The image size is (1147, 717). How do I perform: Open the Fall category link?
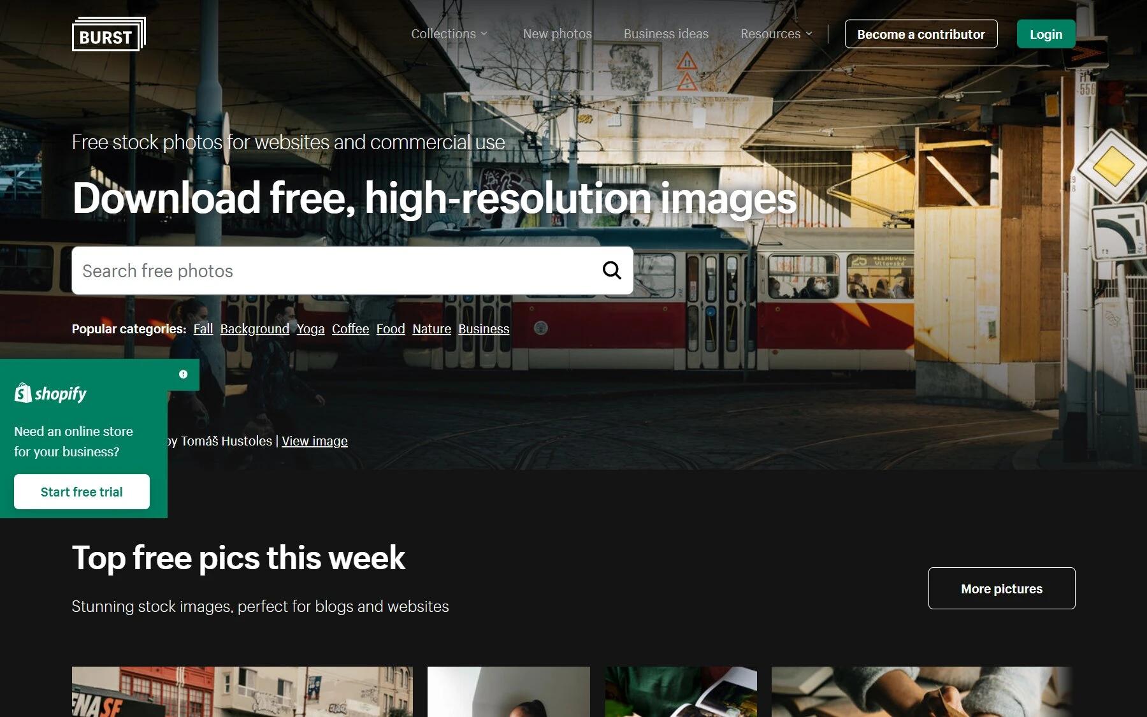coord(203,329)
